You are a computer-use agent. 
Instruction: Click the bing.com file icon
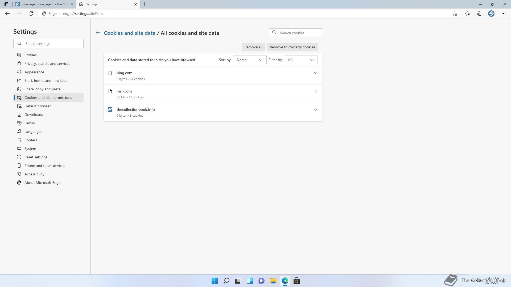click(x=110, y=73)
